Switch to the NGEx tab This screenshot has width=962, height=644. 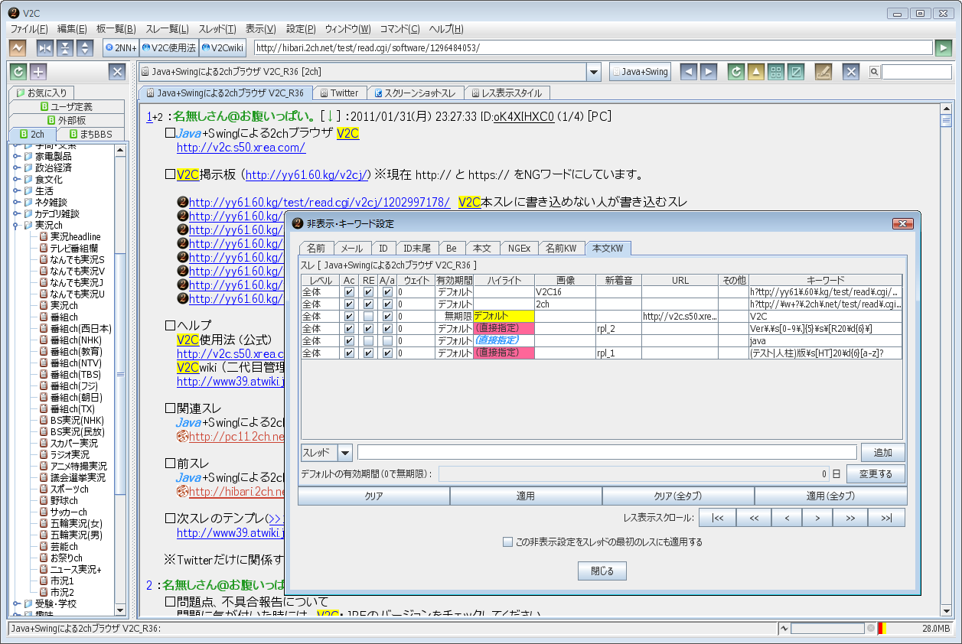[519, 248]
